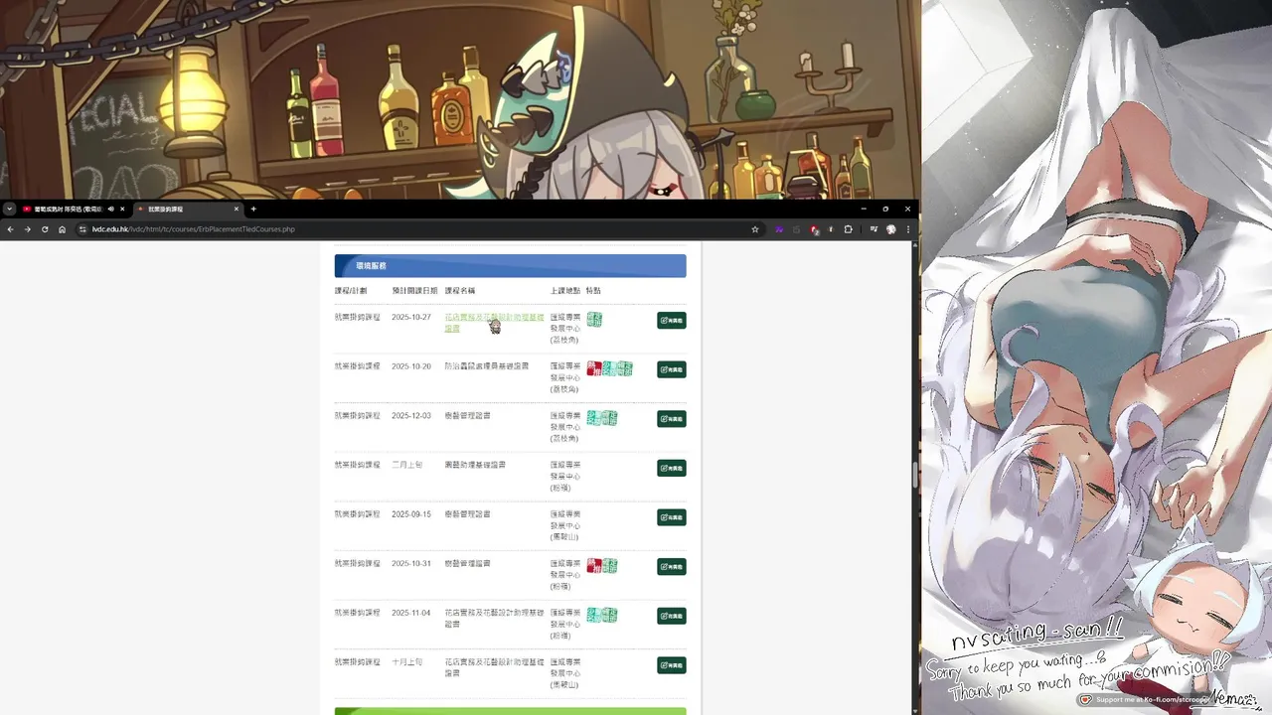Click the course name on 2025-12-03 row
1272x715 pixels.
[x=467, y=415]
